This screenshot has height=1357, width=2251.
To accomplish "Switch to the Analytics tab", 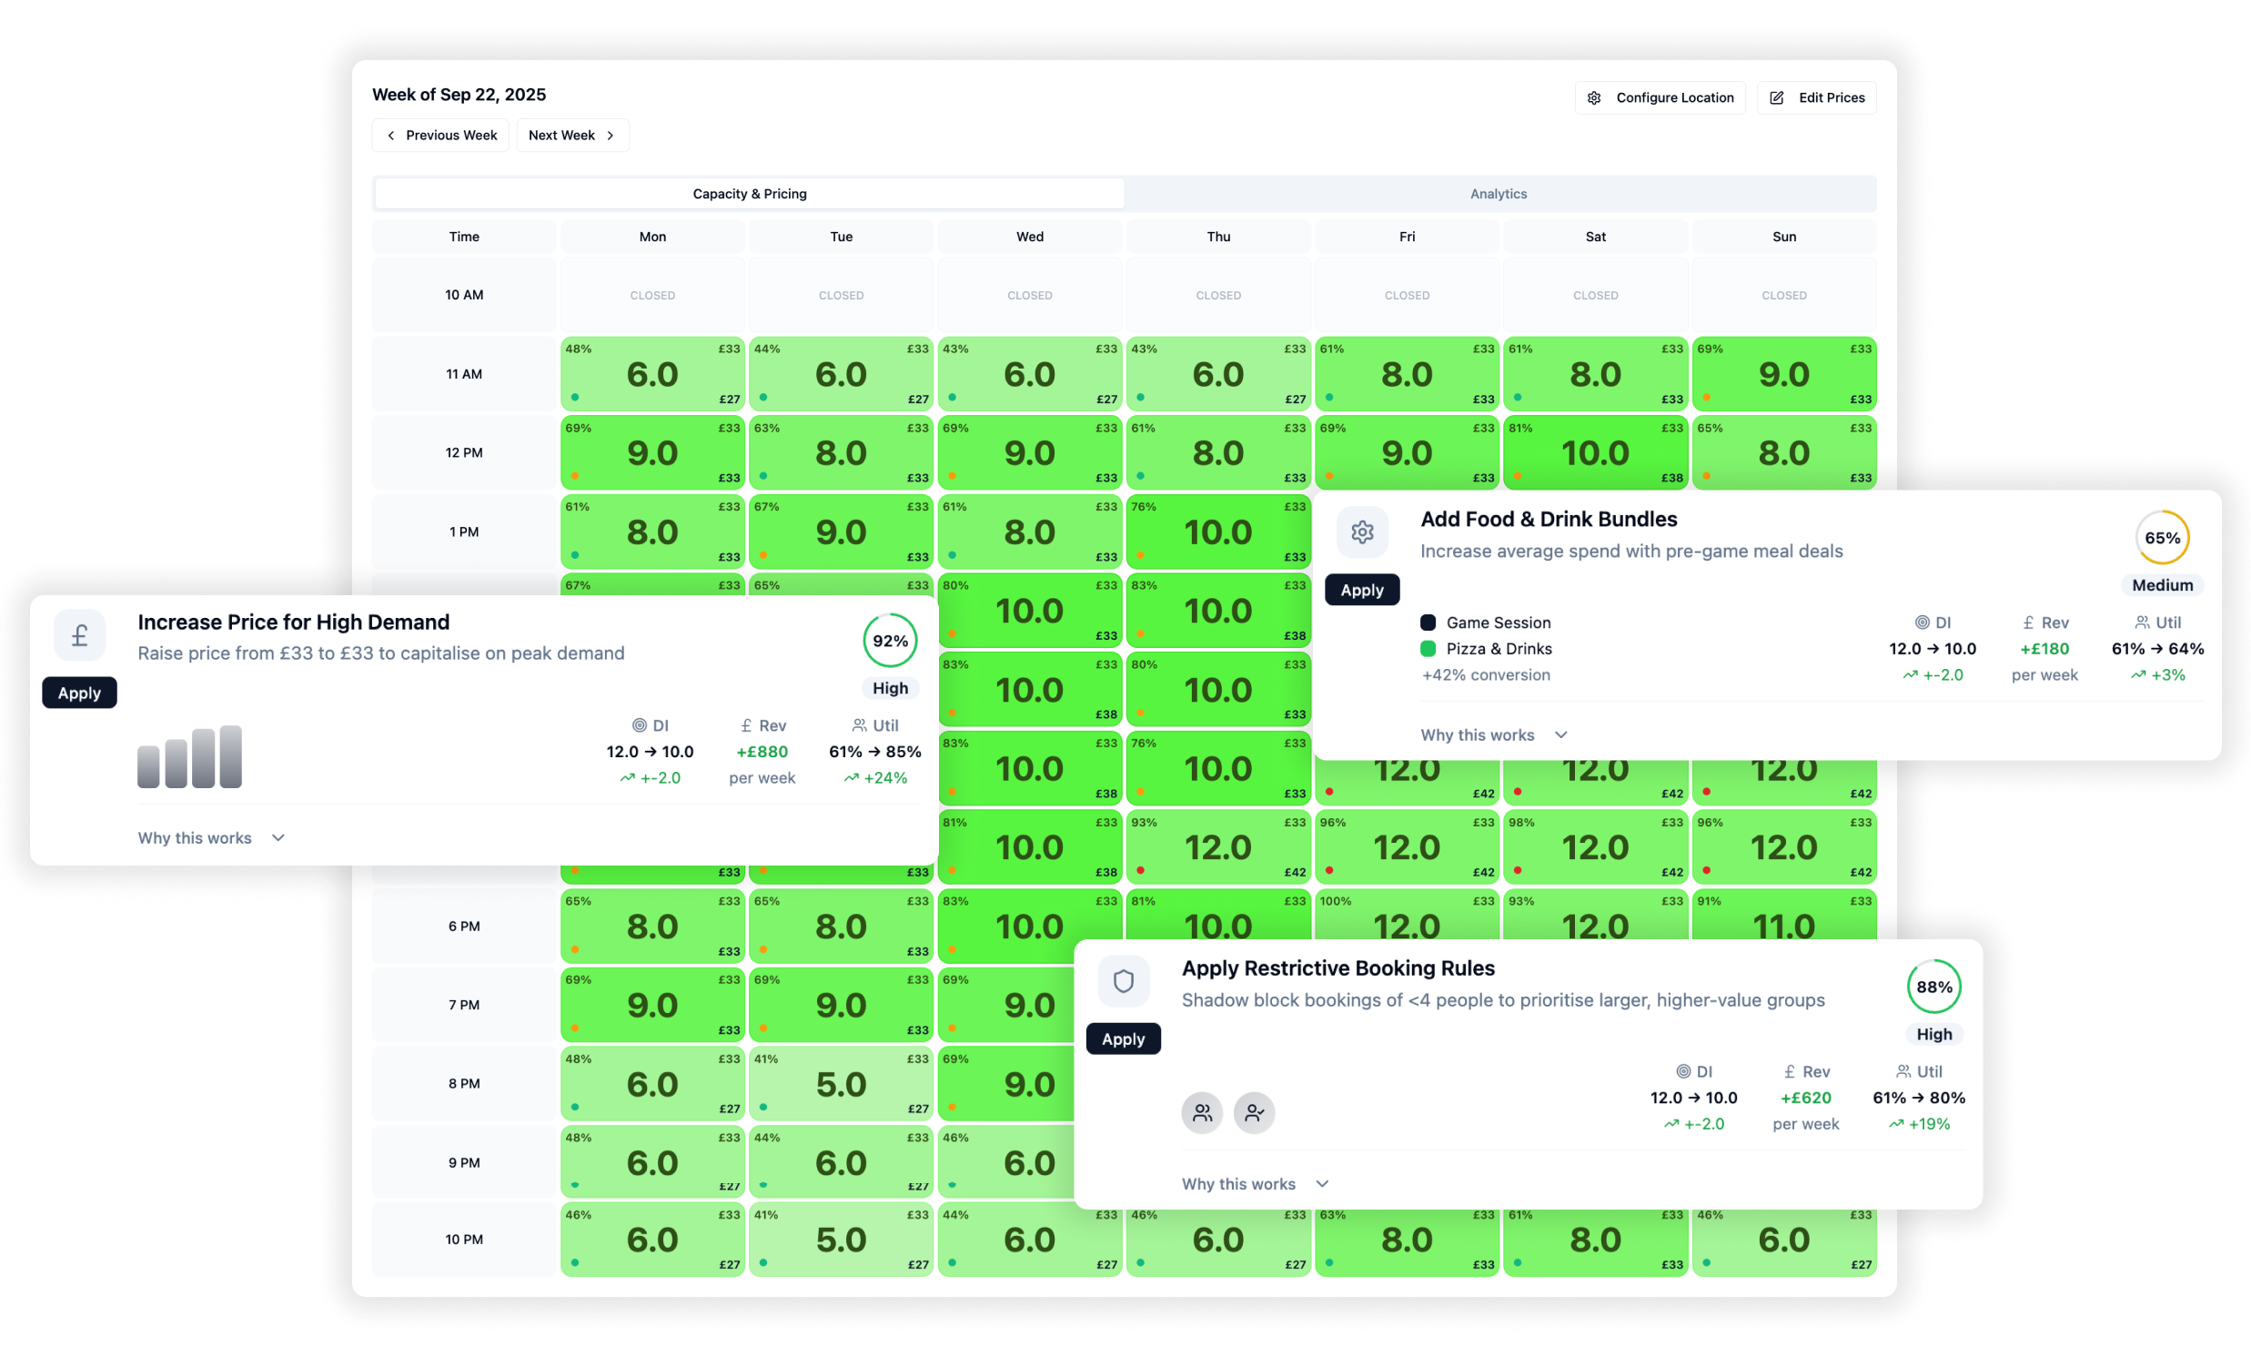I will click(1499, 194).
